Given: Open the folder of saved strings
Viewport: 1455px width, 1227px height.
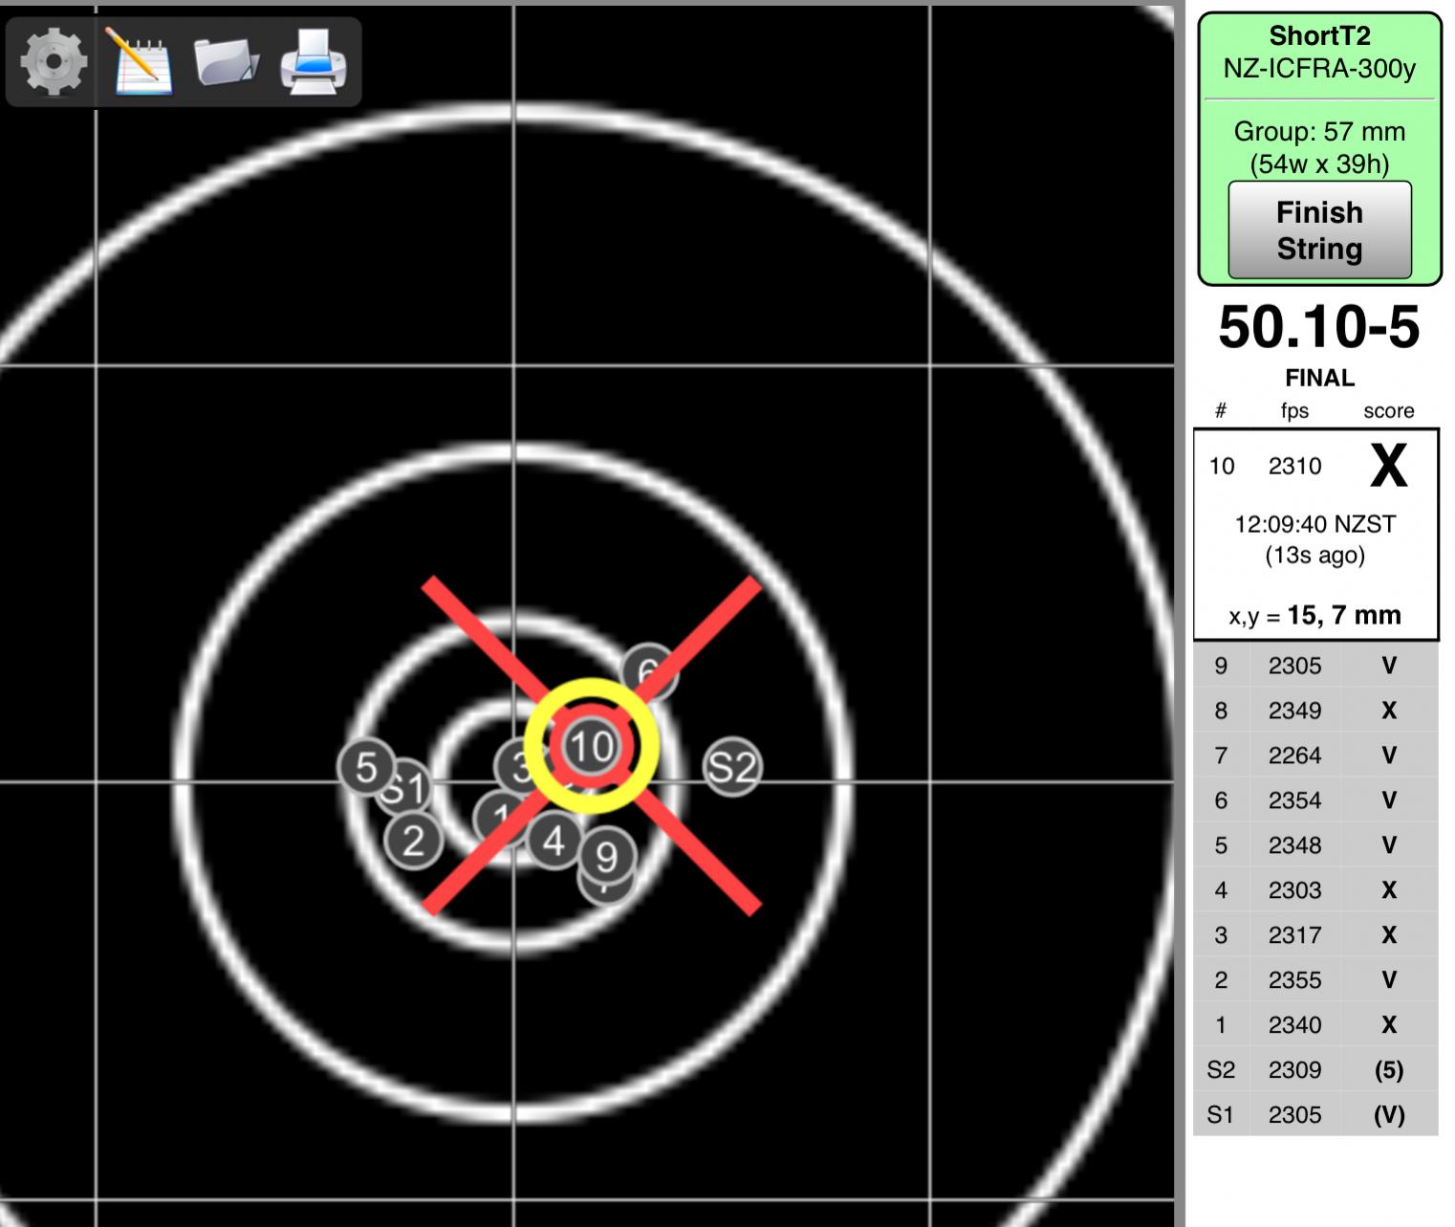Looking at the screenshot, I should tap(227, 61).
